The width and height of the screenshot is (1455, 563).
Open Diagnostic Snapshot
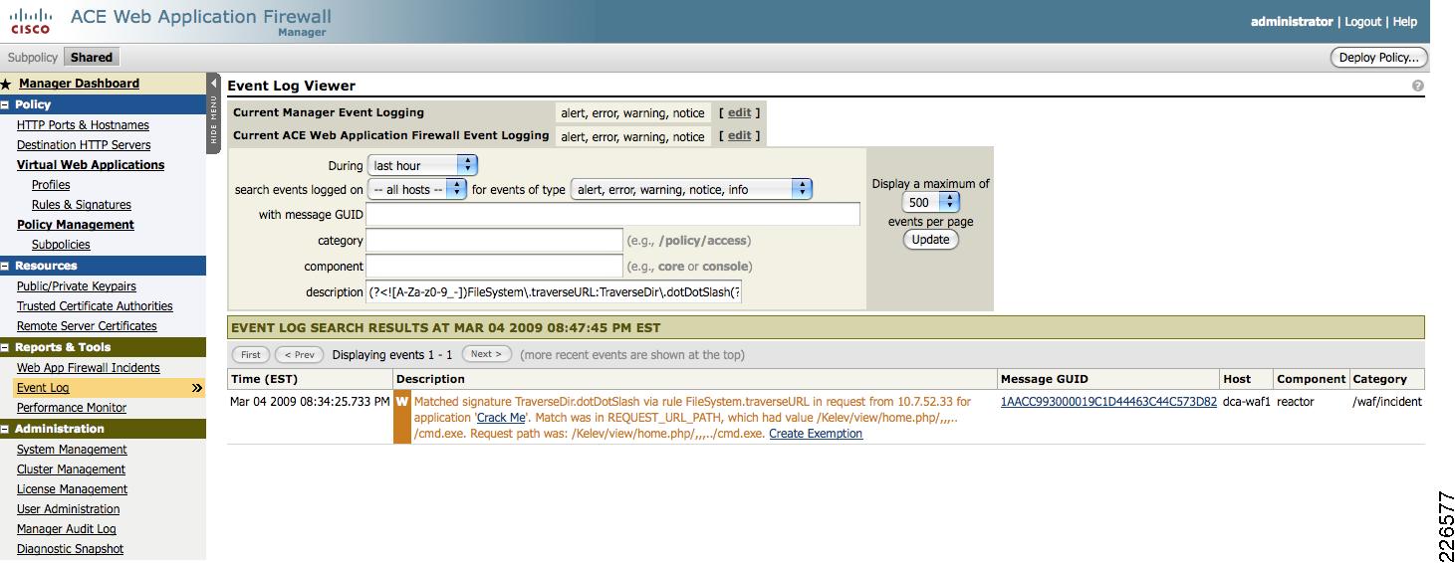pyautogui.click(x=70, y=549)
